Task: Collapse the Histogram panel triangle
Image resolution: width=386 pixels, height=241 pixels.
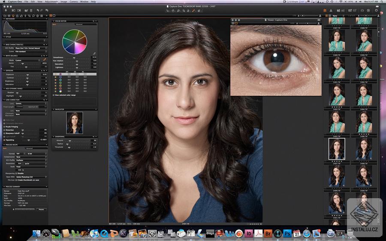Action: click(x=4, y=19)
